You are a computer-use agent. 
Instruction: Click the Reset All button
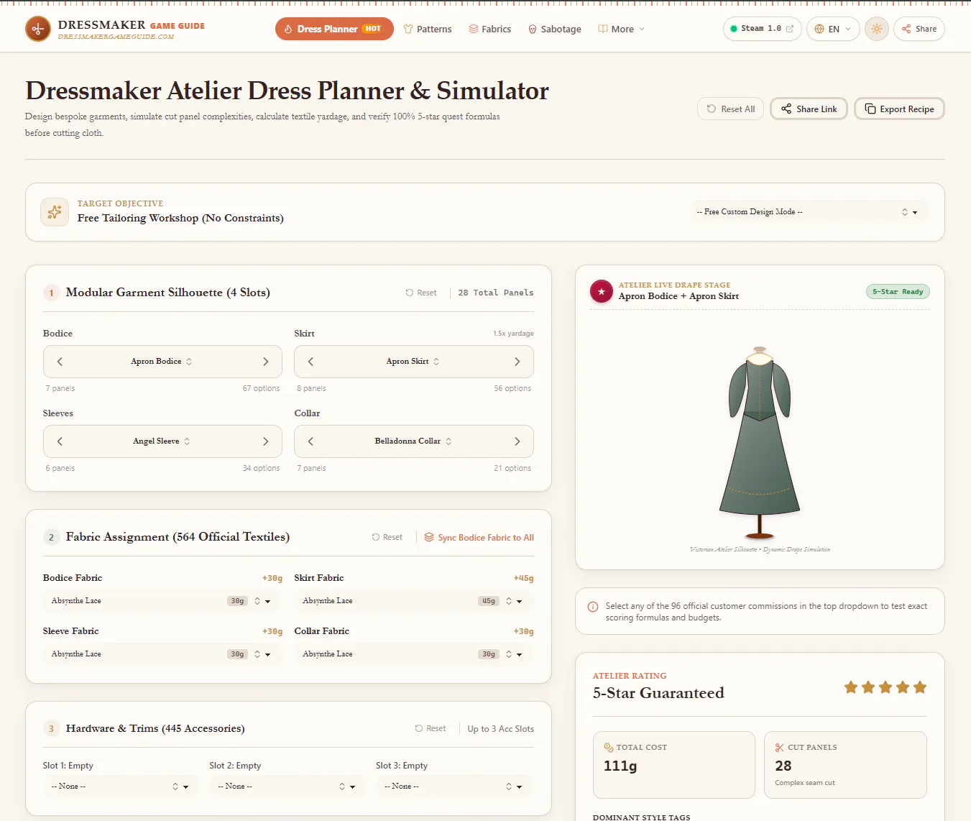pos(730,109)
